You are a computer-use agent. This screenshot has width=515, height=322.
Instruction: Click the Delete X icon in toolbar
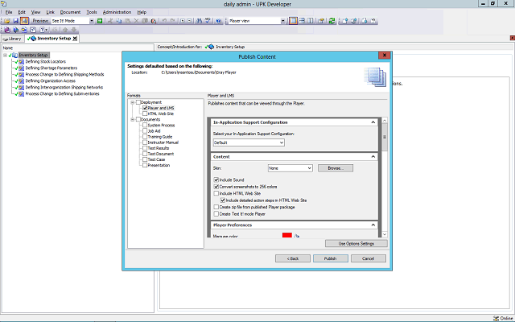[x=136, y=21]
